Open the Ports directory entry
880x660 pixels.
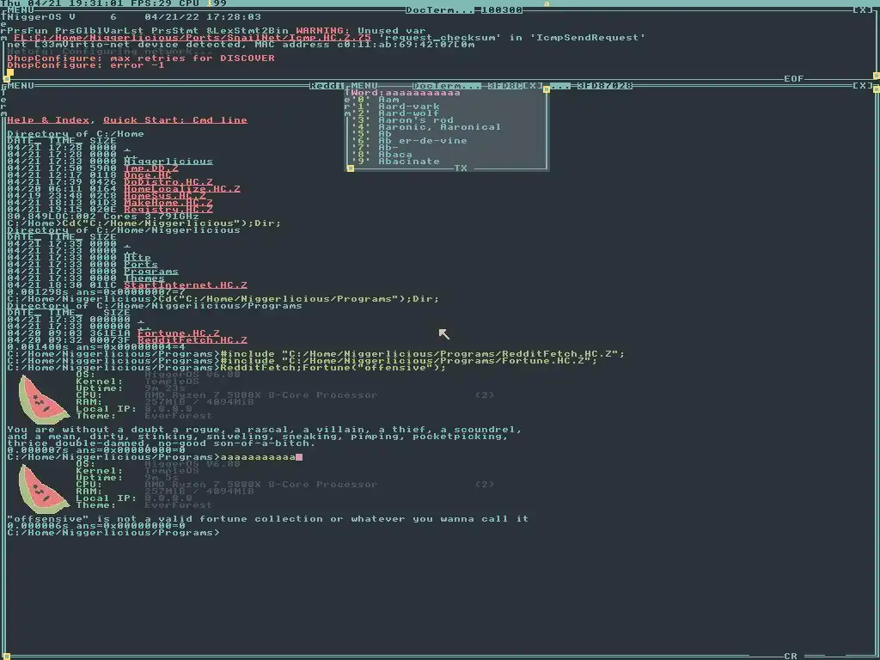click(141, 265)
